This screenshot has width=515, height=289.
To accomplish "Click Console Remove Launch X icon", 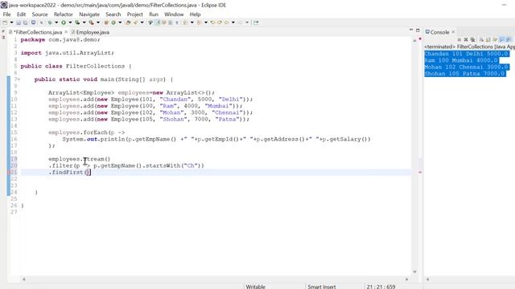I will click(466, 40).
